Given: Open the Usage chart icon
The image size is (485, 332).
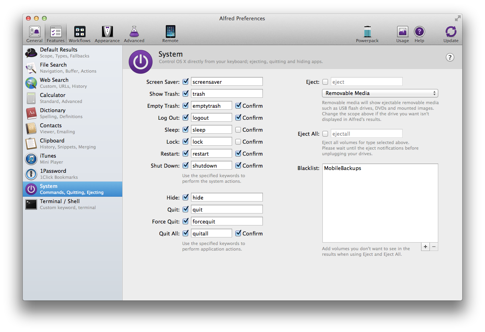Looking at the screenshot, I should [x=402, y=32].
